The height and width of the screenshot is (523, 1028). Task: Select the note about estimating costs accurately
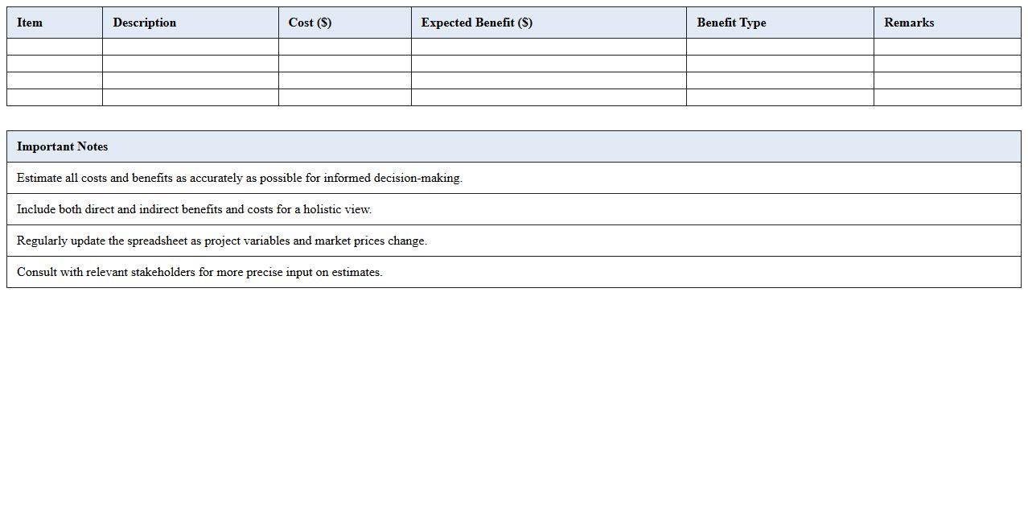[x=240, y=178]
